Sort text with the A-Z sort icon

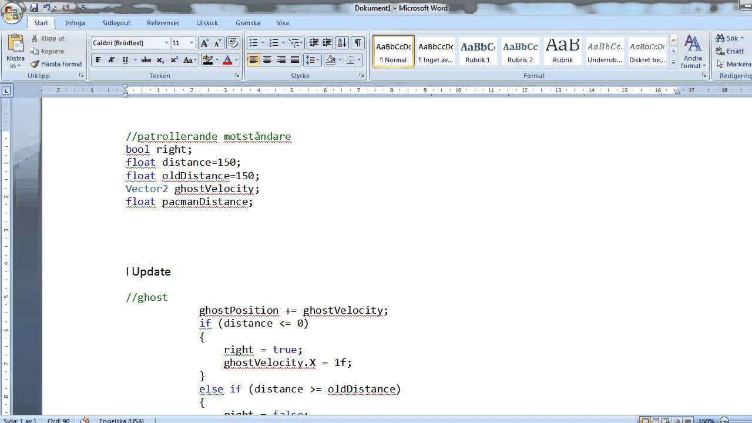click(x=342, y=43)
